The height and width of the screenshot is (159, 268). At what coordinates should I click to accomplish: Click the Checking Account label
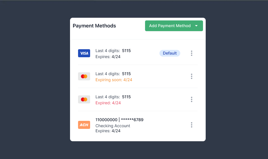pos(113,126)
